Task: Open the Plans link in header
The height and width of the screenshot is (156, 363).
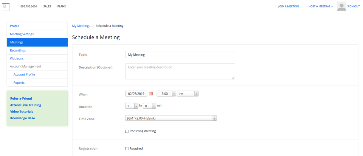Action: click(x=61, y=6)
